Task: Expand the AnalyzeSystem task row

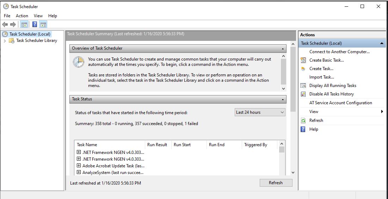Action: (79, 172)
